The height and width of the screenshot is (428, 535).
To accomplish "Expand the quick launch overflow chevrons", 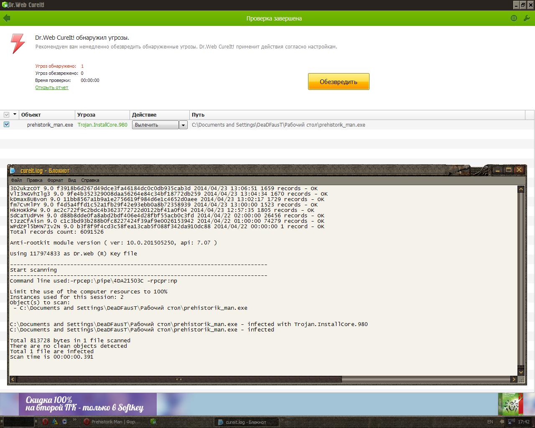I will pos(74,419).
